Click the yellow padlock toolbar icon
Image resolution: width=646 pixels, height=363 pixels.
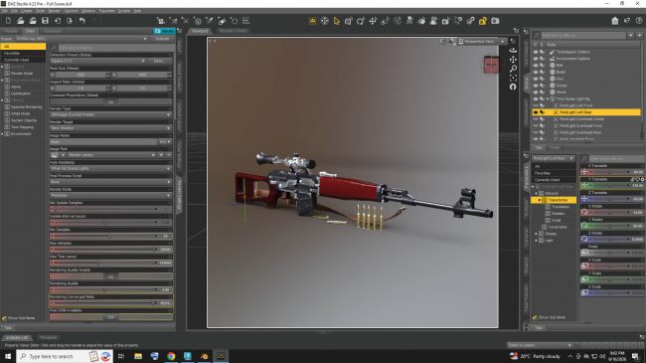[x=482, y=21]
